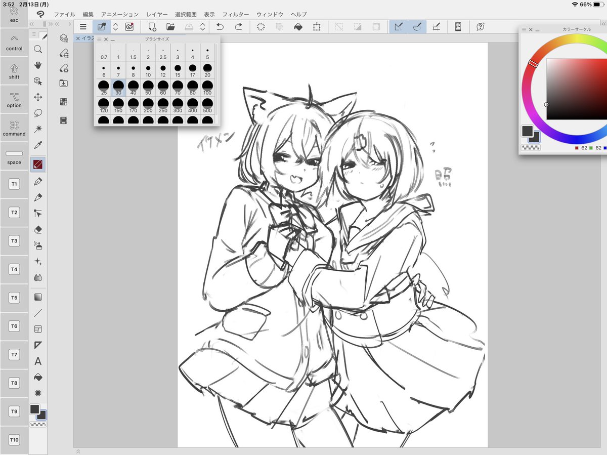Click the Scale/Rotate transform icon
The image size is (607, 455).
(317, 27)
